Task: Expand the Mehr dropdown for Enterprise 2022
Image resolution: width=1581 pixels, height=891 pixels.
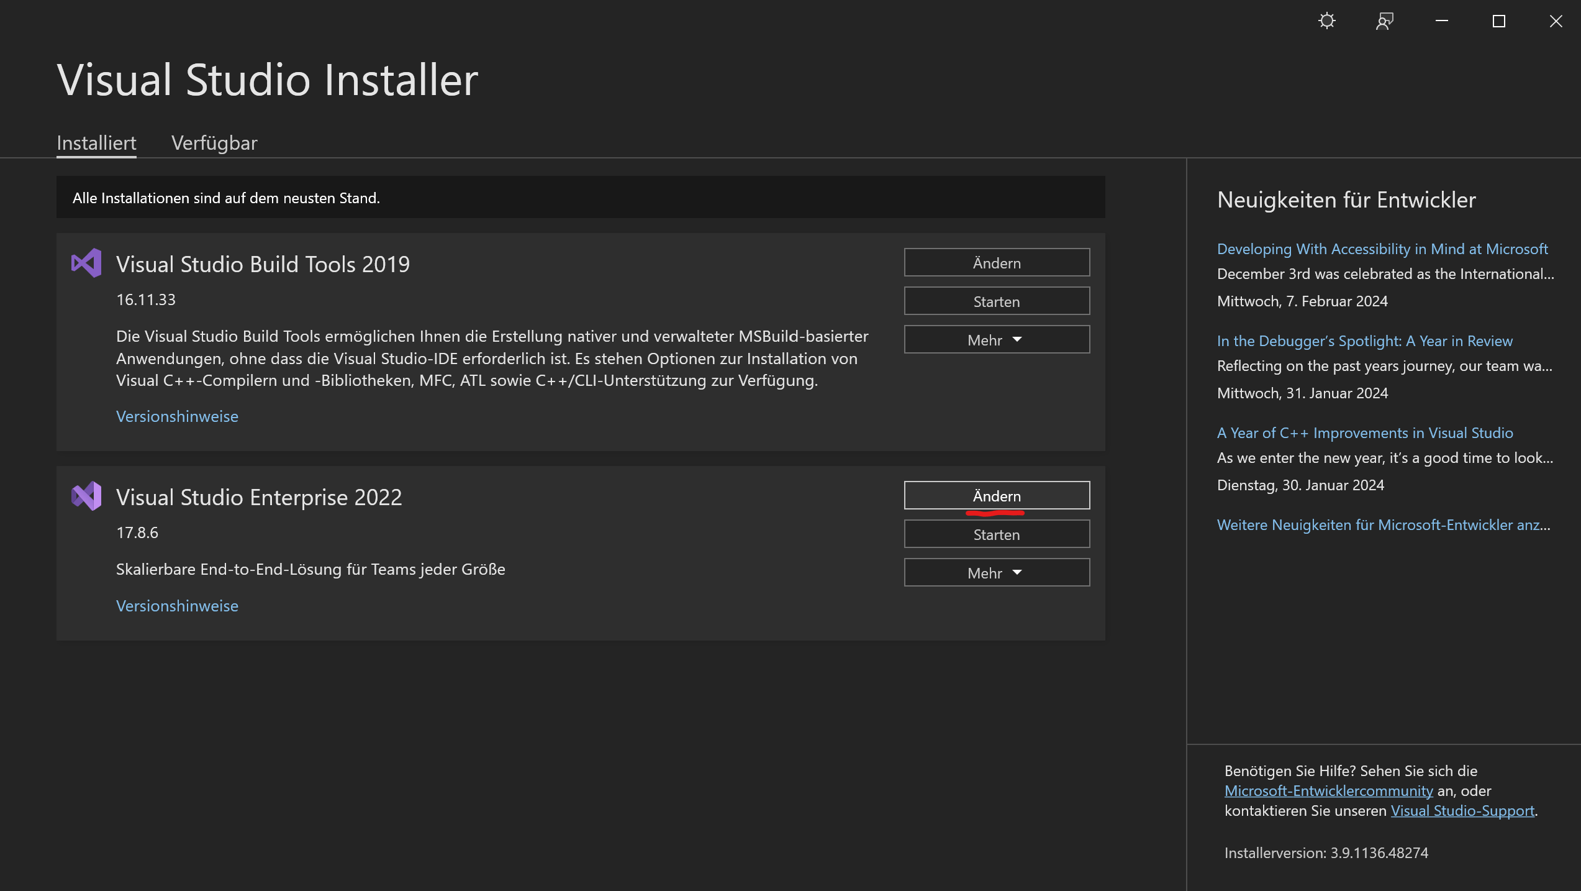Action: point(997,573)
